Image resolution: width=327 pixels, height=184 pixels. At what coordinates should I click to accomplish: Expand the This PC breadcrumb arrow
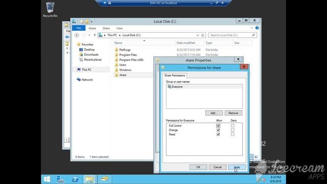pos(120,35)
